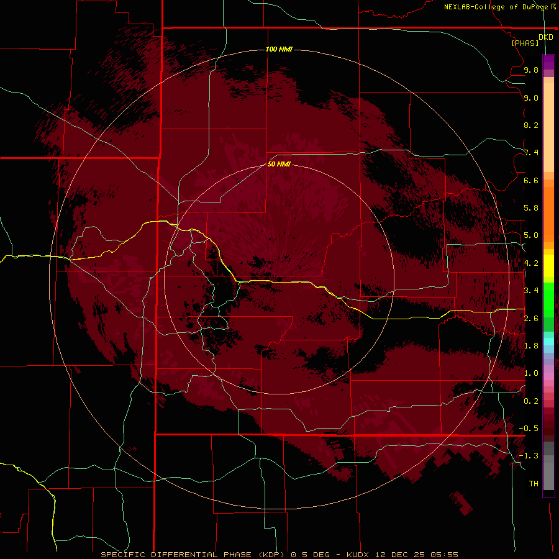Click the -1.3 scale value

pyautogui.click(x=529, y=456)
